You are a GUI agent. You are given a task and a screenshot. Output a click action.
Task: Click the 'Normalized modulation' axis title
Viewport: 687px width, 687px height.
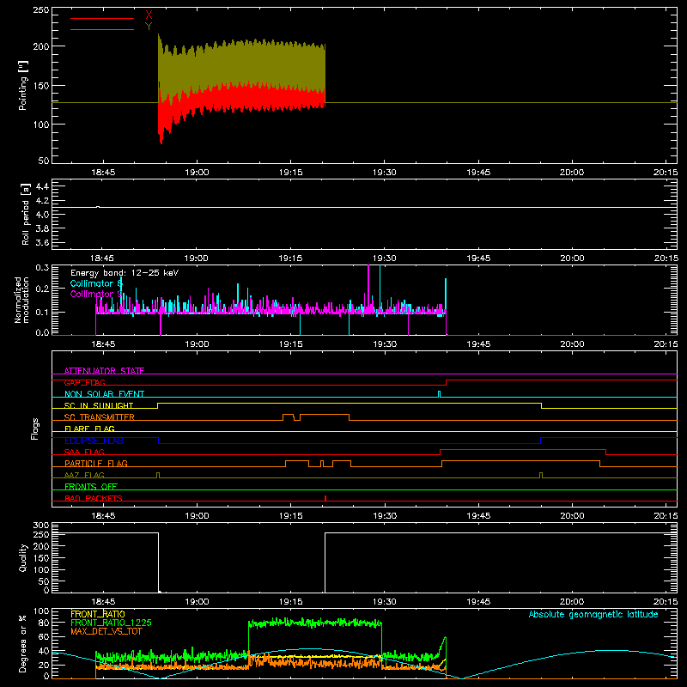tap(21, 300)
